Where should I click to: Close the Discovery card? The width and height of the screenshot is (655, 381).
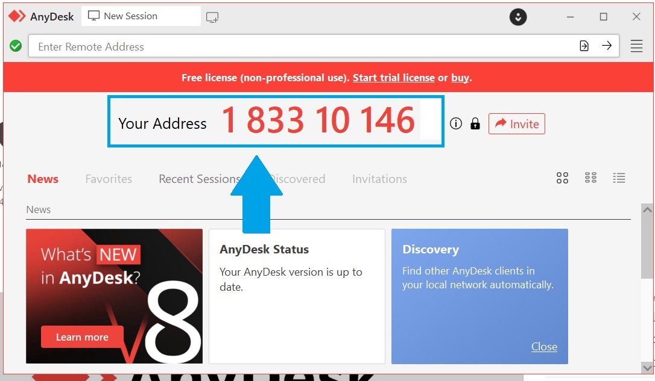[x=544, y=347]
